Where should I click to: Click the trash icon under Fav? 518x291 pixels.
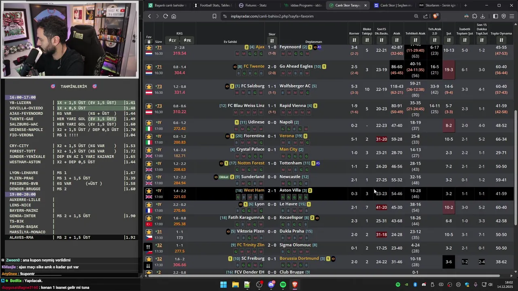149,42
